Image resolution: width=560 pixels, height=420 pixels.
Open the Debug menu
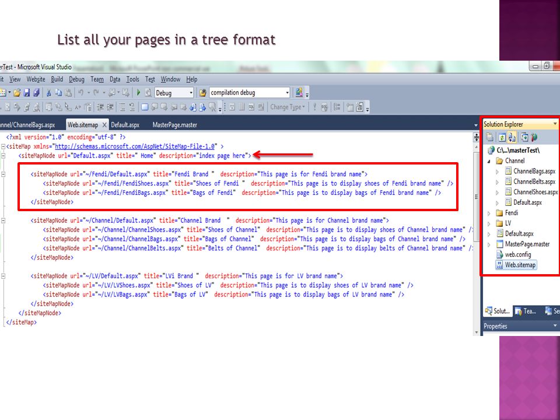click(76, 79)
